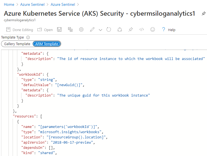Go to Home breadcrumb

point(9,4)
